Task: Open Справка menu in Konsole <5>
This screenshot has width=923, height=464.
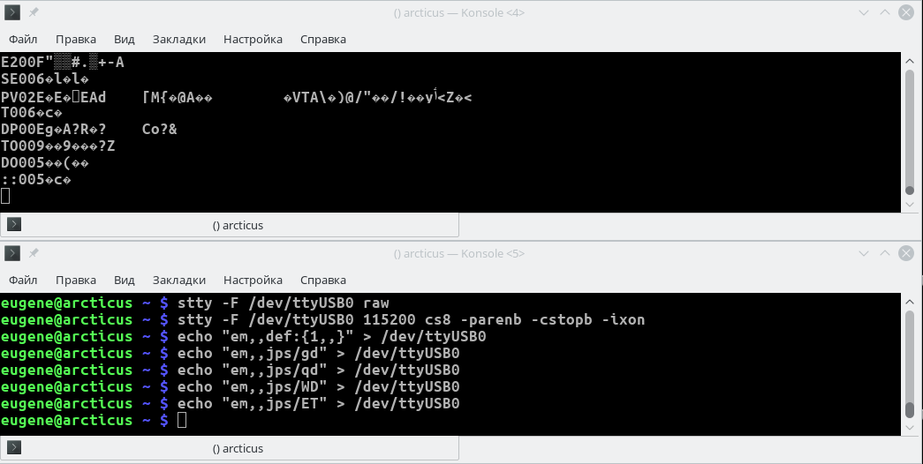Action: point(322,281)
